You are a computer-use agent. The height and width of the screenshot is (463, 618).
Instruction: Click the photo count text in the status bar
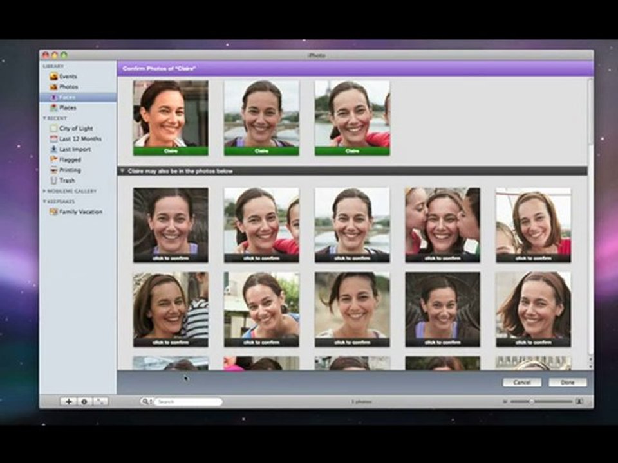click(x=361, y=401)
